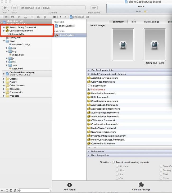Open the related files grid icon
172x193 pixels.
55,17
